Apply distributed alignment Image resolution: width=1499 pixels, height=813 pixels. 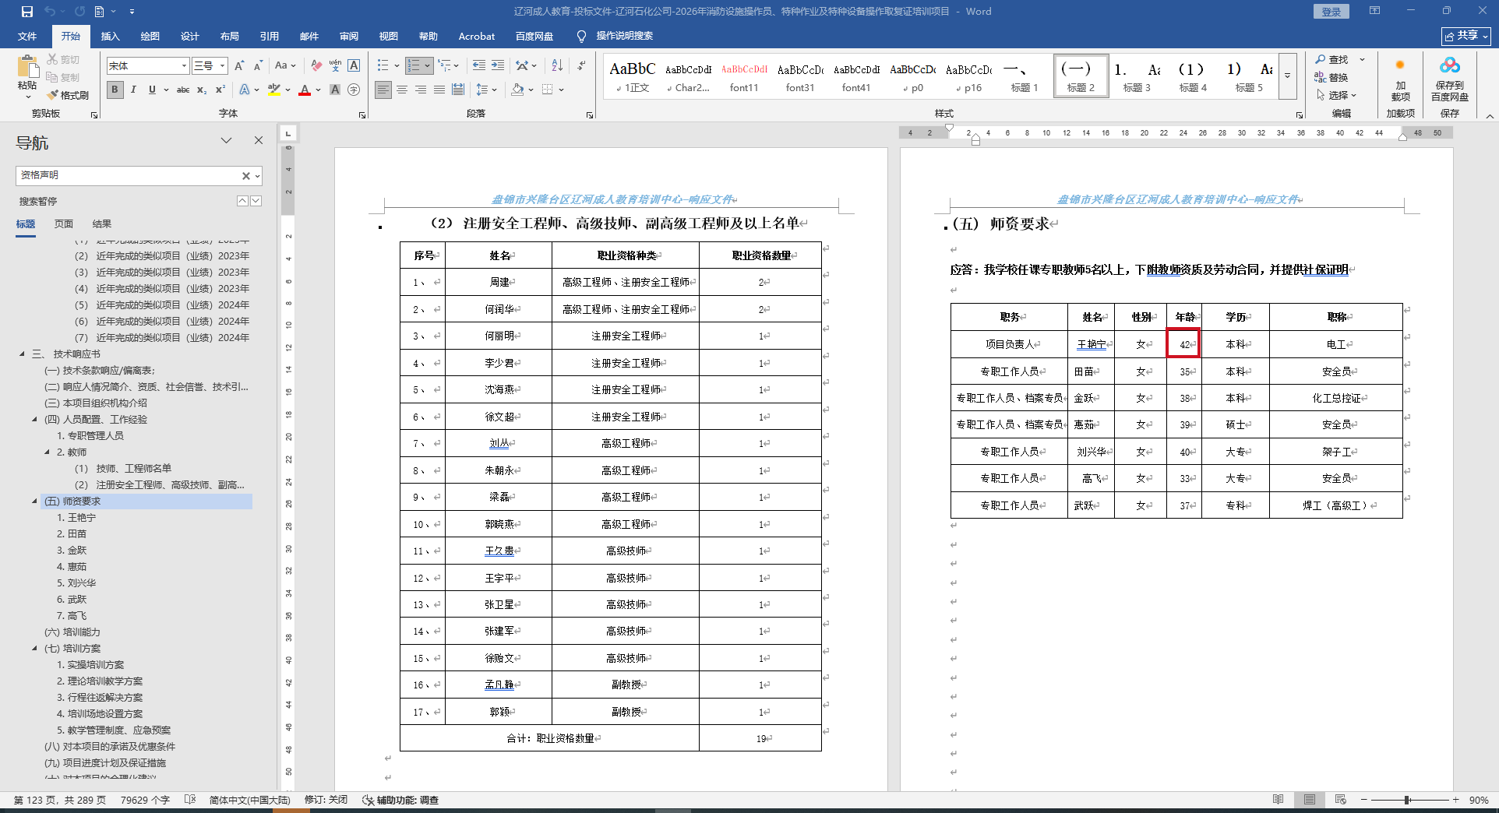click(458, 90)
